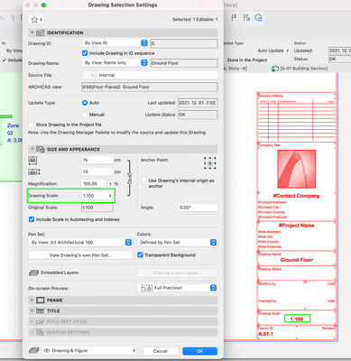The image size is (351, 361).
Task: Enable Store Drawing in the Project file
Action: (x=32, y=125)
